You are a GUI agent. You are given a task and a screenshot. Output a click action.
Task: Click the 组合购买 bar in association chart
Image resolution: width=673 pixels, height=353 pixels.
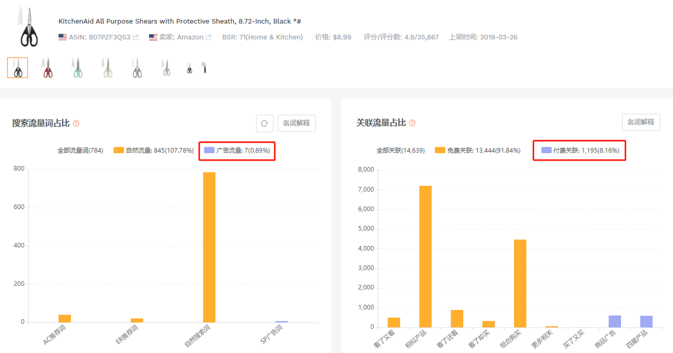(519, 283)
